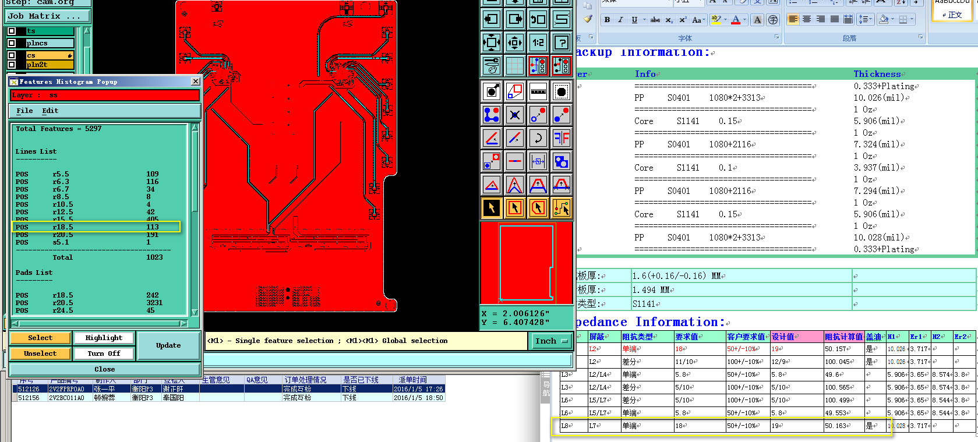Toggle visibility checkbox for plncs layer

12,43
